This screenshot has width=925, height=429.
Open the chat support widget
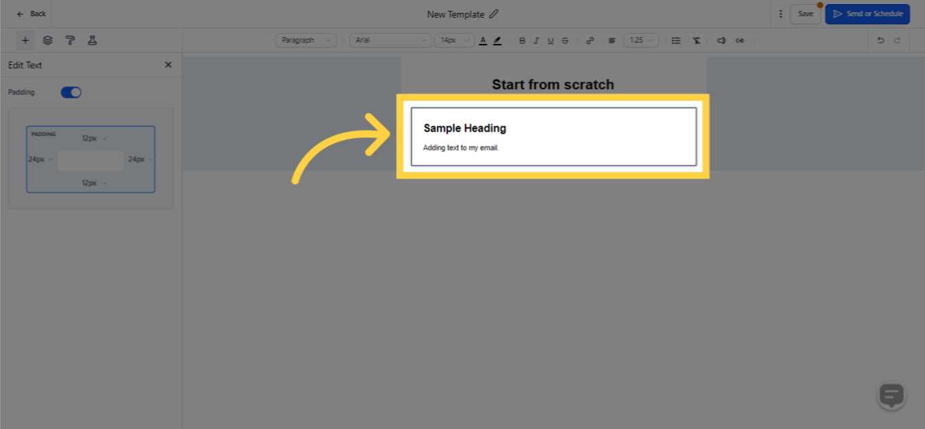point(891,395)
